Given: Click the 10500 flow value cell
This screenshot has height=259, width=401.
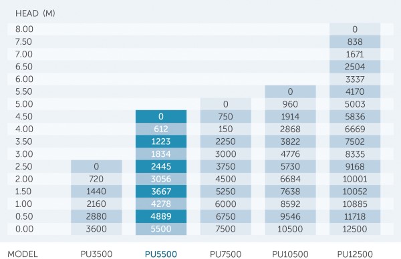Looking at the screenshot, I should click(x=290, y=229).
